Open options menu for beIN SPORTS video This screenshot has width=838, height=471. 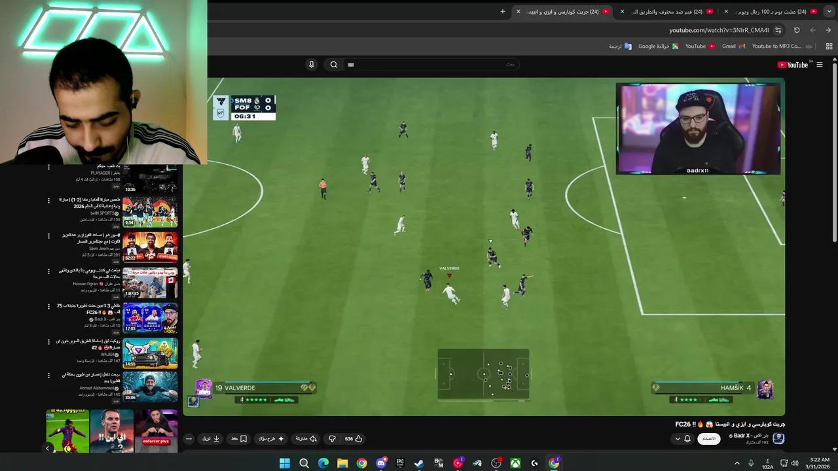[48, 201]
